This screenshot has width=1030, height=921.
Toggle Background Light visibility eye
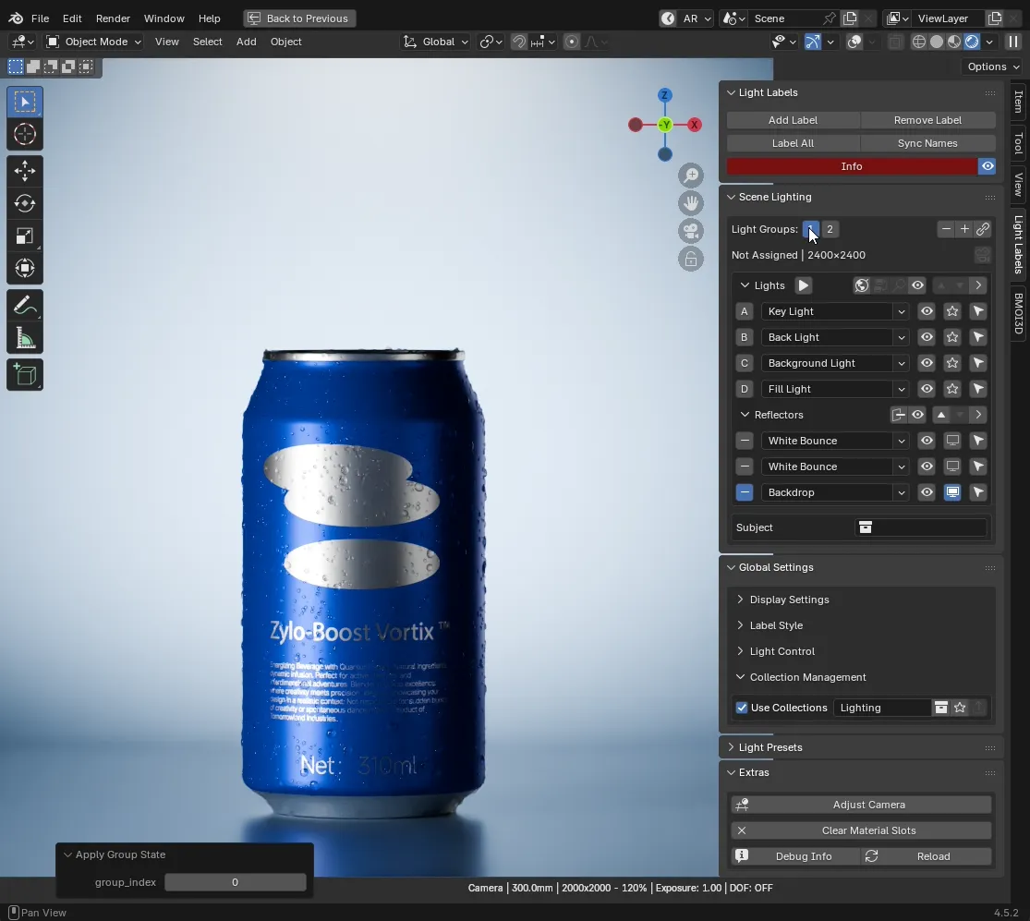click(x=927, y=363)
